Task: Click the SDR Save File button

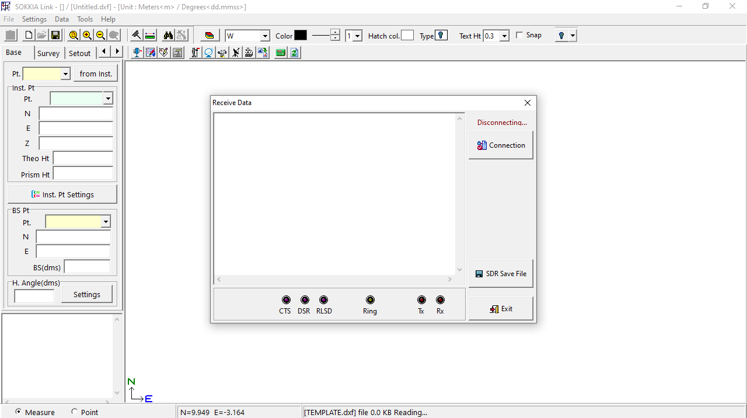Action: pos(501,274)
